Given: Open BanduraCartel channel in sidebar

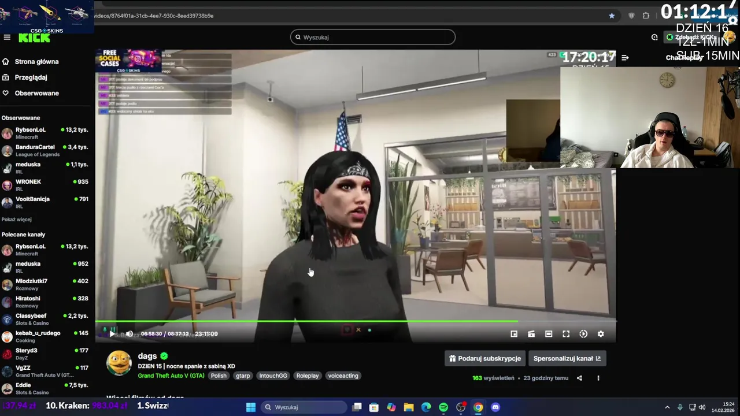Looking at the screenshot, I should (x=45, y=151).
